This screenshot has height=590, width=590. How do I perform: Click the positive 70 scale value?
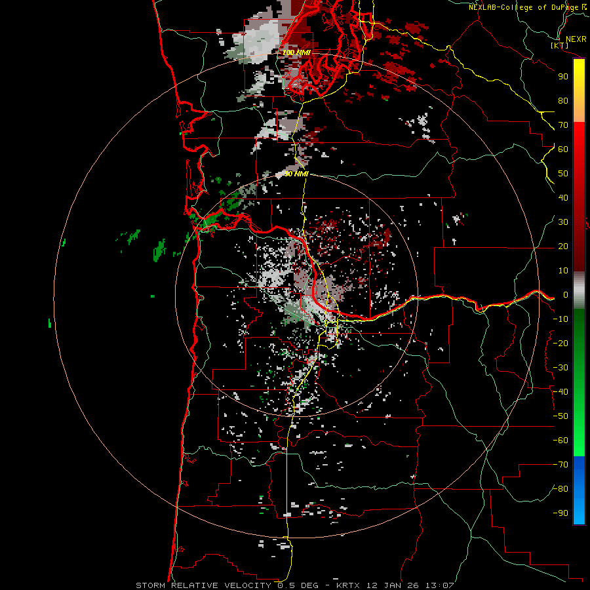tap(563, 125)
